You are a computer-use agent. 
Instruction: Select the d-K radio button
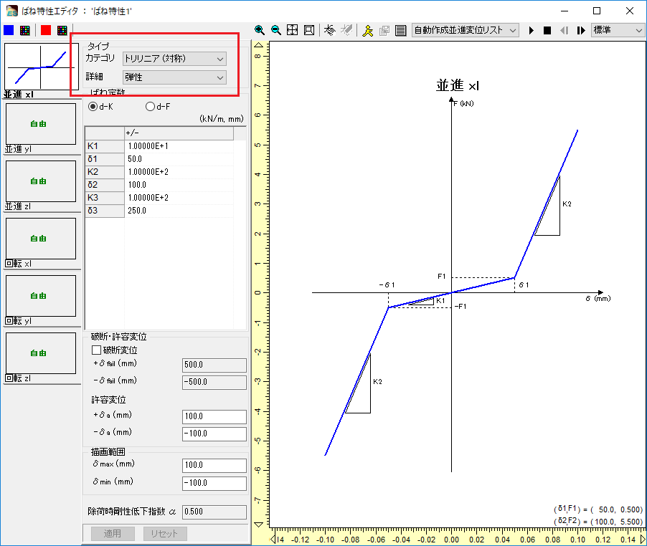click(93, 107)
